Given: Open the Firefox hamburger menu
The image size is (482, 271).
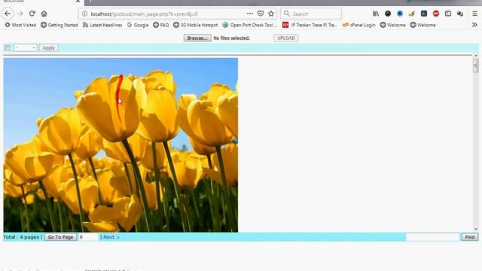Looking at the screenshot, I should click(474, 14).
